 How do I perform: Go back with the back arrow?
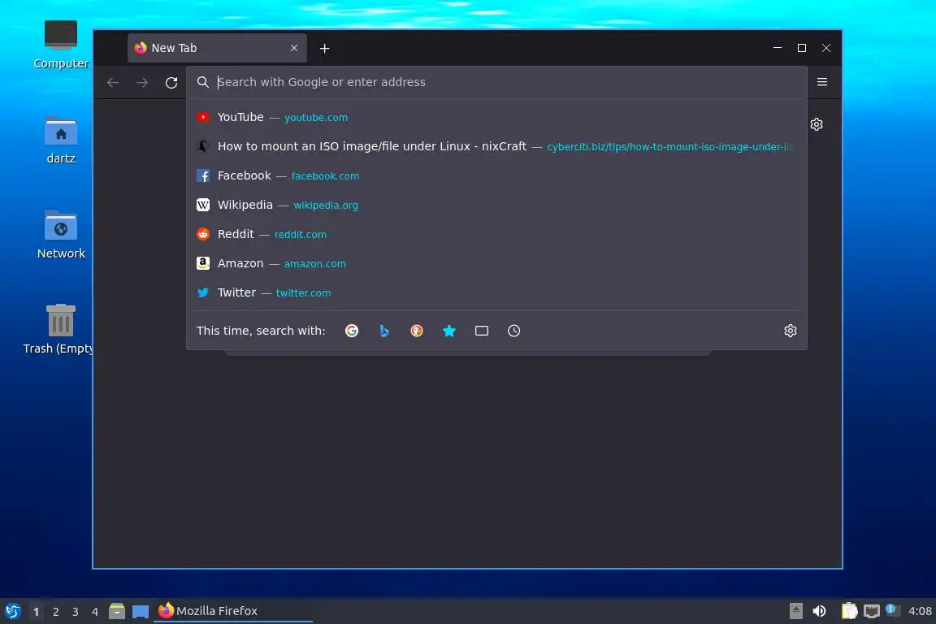(x=113, y=82)
